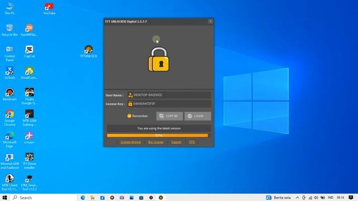This screenshot has width=358, height=201.
Task: Launch the TFT Driver installer icon
Action: click(x=29, y=161)
